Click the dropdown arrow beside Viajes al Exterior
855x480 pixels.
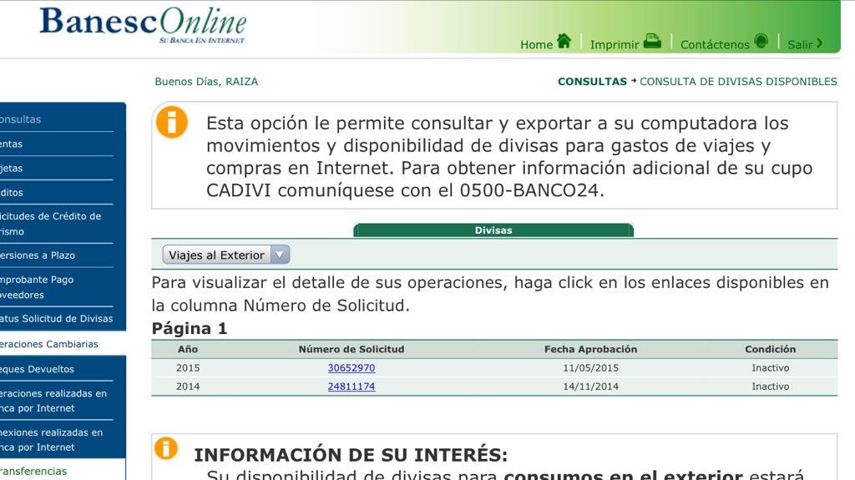280,255
